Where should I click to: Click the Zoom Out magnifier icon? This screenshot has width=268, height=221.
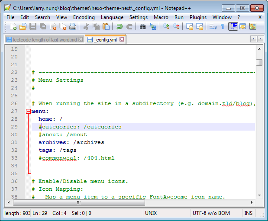(x=176, y=27)
